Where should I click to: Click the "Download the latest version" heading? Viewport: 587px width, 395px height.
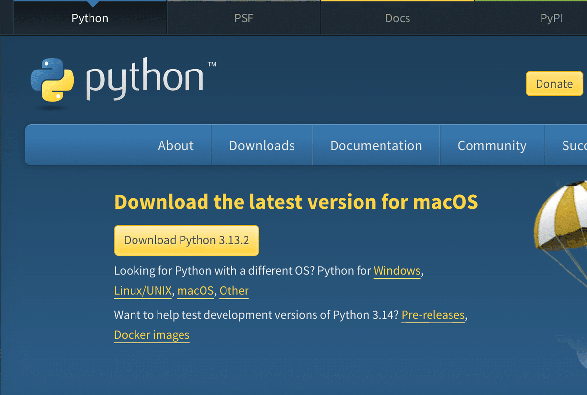click(x=296, y=202)
